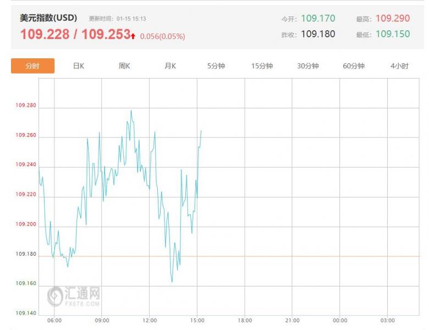This screenshot has height=330, width=429.
Task: Click the 美元指数(USD) title
Action: point(48,18)
